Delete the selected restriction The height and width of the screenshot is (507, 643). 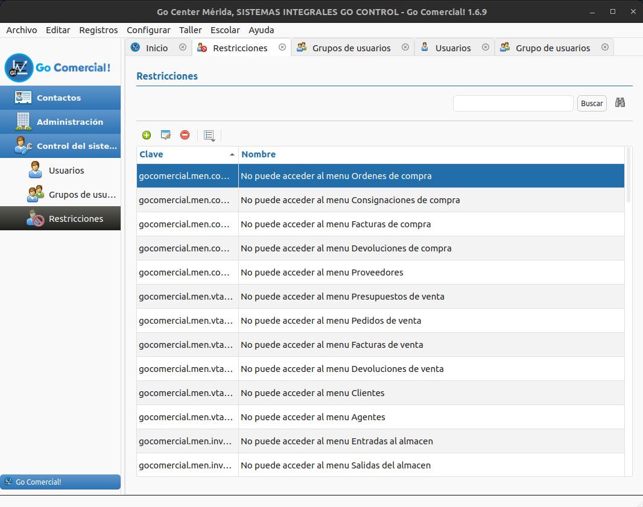(185, 135)
